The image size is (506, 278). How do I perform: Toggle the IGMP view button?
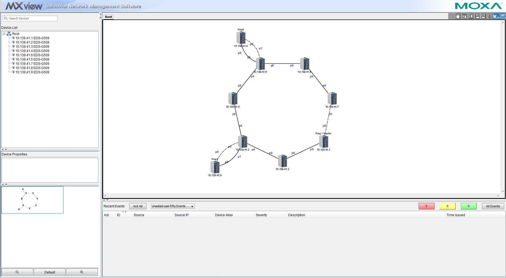point(503,17)
